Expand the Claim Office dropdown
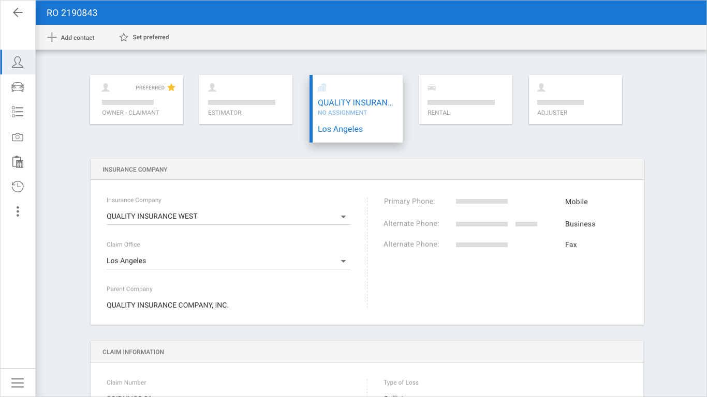 tap(343, 261)
